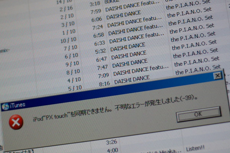
Task: Click DAISHI DANCE featu... in 7:09 row
Action: pyautogui.click(x=141, y=70)
